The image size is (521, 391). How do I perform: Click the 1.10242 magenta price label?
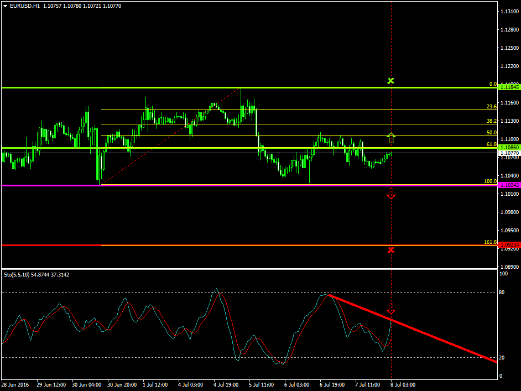click(x=508, y=185)
